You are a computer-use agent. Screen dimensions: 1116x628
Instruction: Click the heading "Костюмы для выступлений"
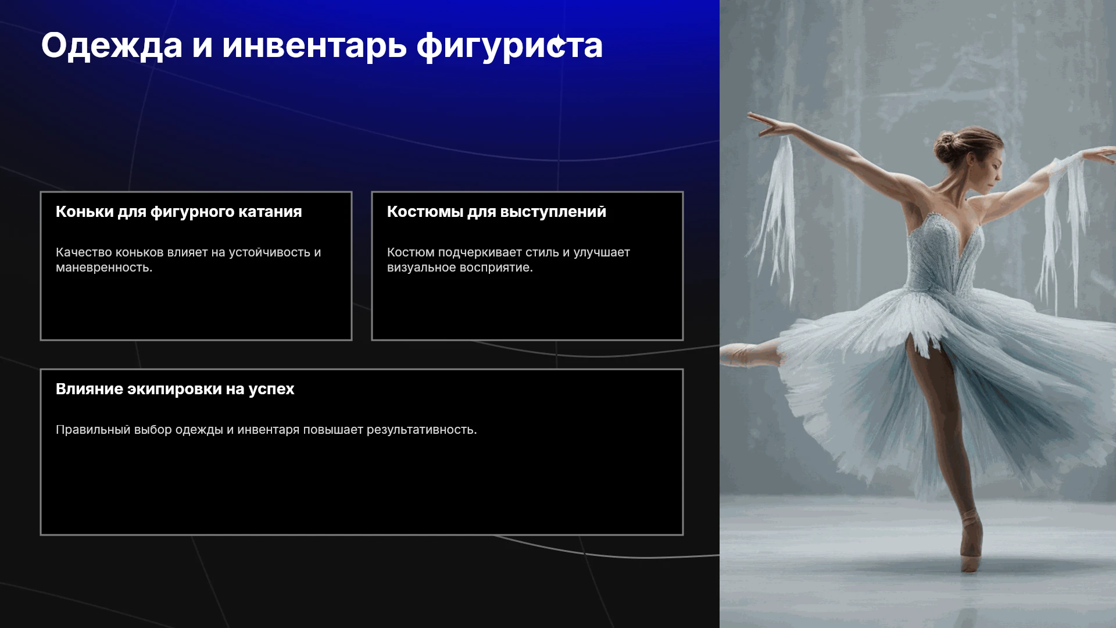496,212
